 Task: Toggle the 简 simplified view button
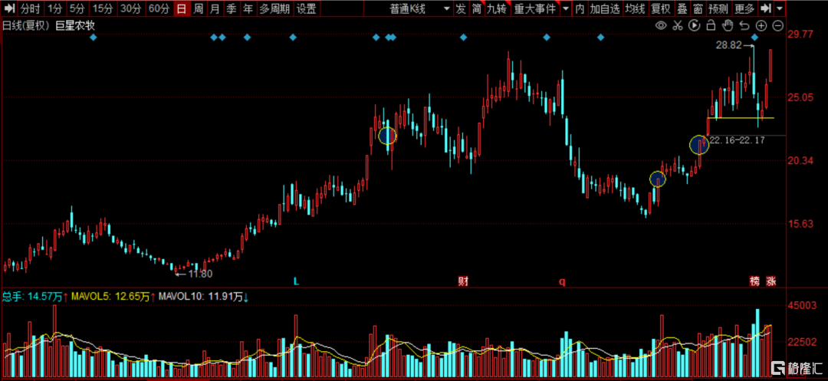477,8
